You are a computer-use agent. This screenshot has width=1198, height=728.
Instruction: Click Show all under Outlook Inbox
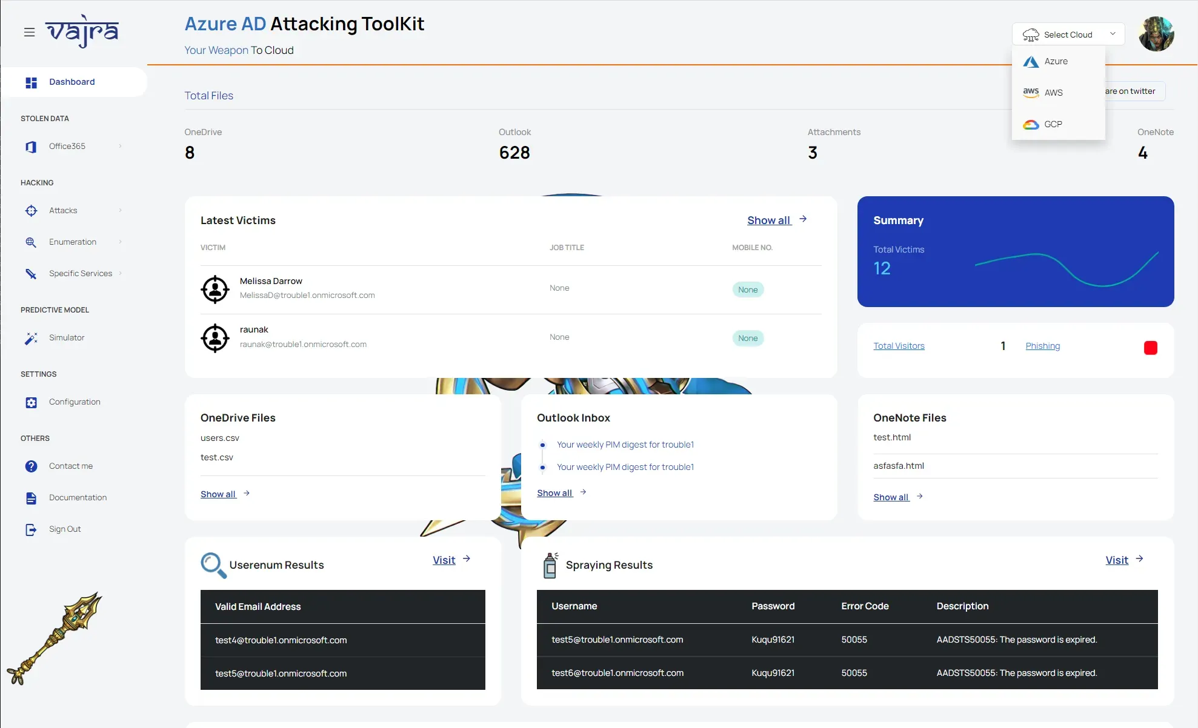tap(554, 493)
